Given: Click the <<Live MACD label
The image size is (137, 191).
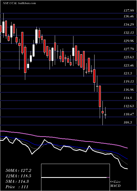Looking at the screenshot, I should point(115,184).
